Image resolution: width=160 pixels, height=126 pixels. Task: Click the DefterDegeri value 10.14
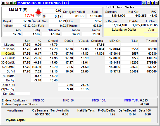pyautogui.click(x=132, y=114)
